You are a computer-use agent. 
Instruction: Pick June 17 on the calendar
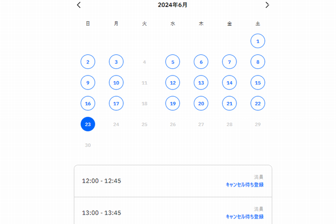click(116, 104)
